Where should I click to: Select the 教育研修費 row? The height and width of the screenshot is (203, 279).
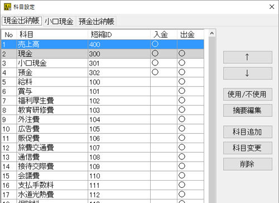coord(103,110)
